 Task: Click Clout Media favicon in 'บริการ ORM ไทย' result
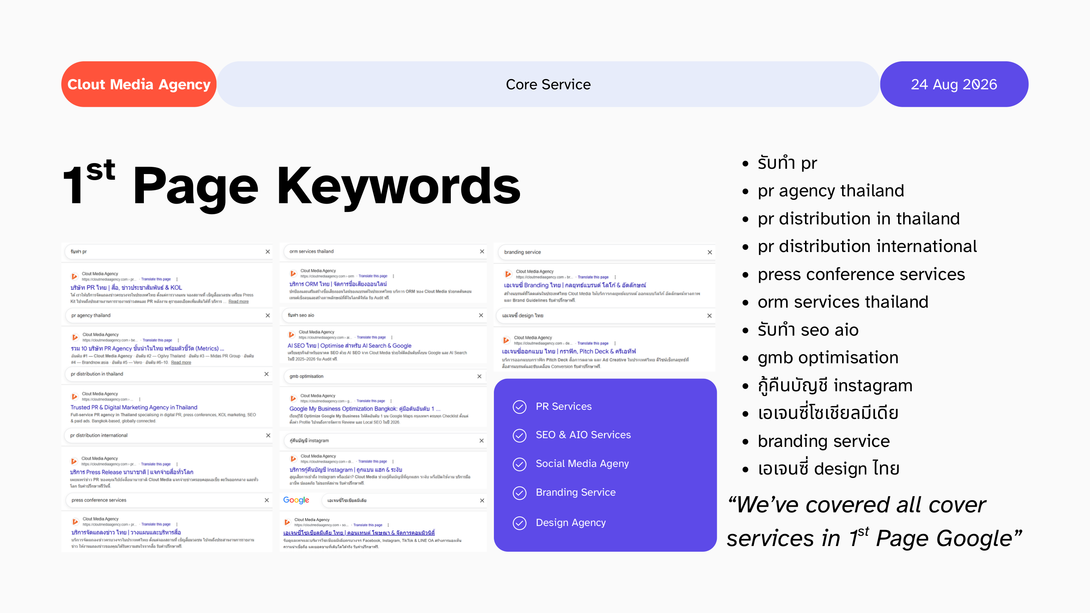293,273
